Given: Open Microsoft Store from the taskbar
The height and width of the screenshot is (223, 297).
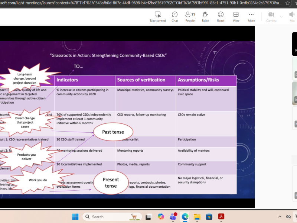Looking at the screenshot, I should click(209, 217).
